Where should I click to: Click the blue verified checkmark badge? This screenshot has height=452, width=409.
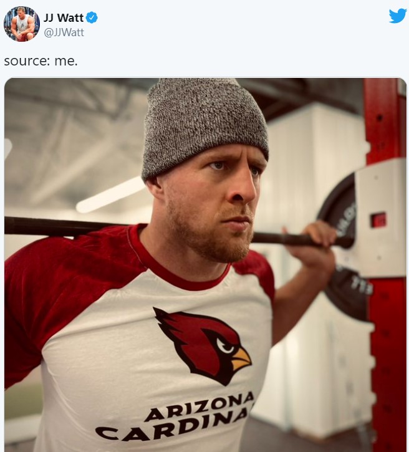tap(92, 18)
